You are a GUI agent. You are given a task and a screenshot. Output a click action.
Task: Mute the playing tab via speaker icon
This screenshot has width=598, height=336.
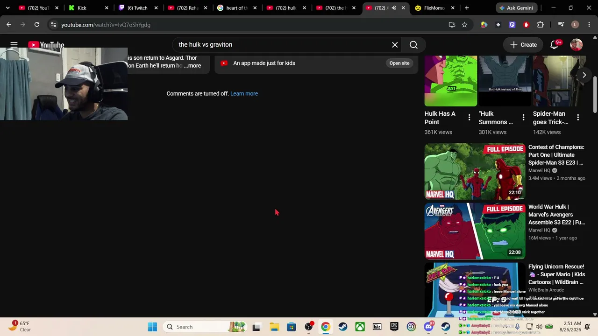click(x=394, y=8)
